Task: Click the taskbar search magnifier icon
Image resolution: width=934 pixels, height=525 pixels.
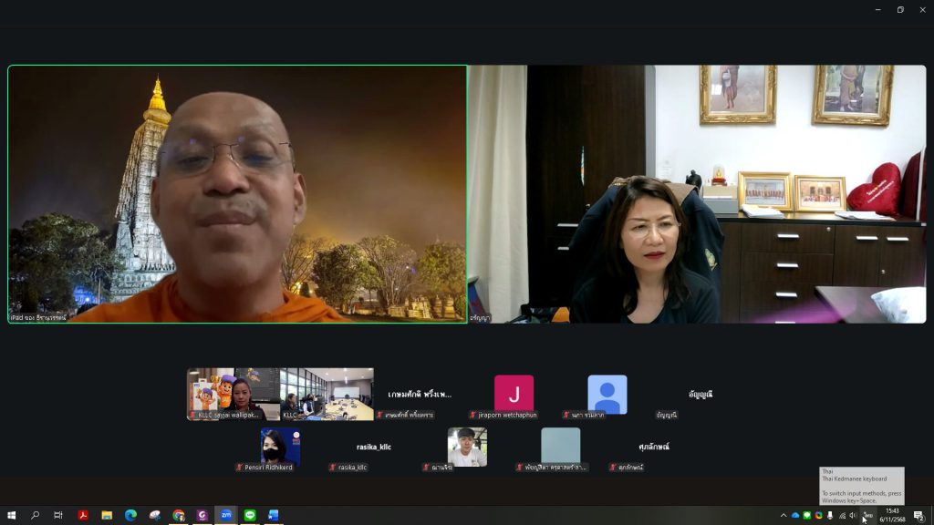Action: [x=36, y=515]
